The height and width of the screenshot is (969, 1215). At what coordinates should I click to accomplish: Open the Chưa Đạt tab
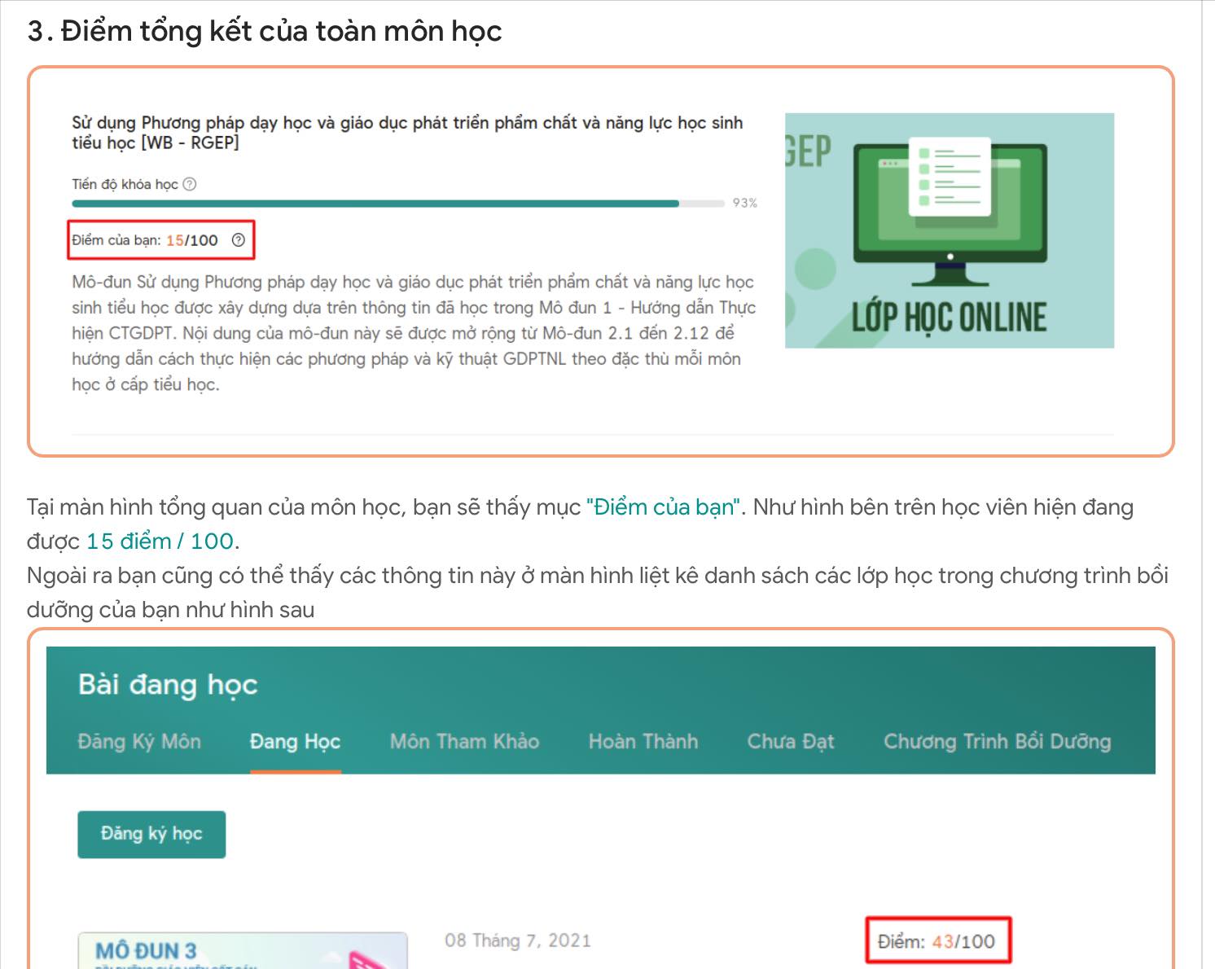pos(791,742)
